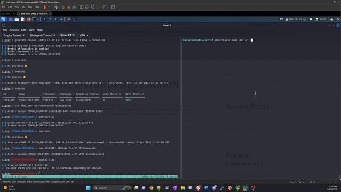The image size is (341, 192).
Task: Open the terminal Actions menu
Action: pos(14,30)
